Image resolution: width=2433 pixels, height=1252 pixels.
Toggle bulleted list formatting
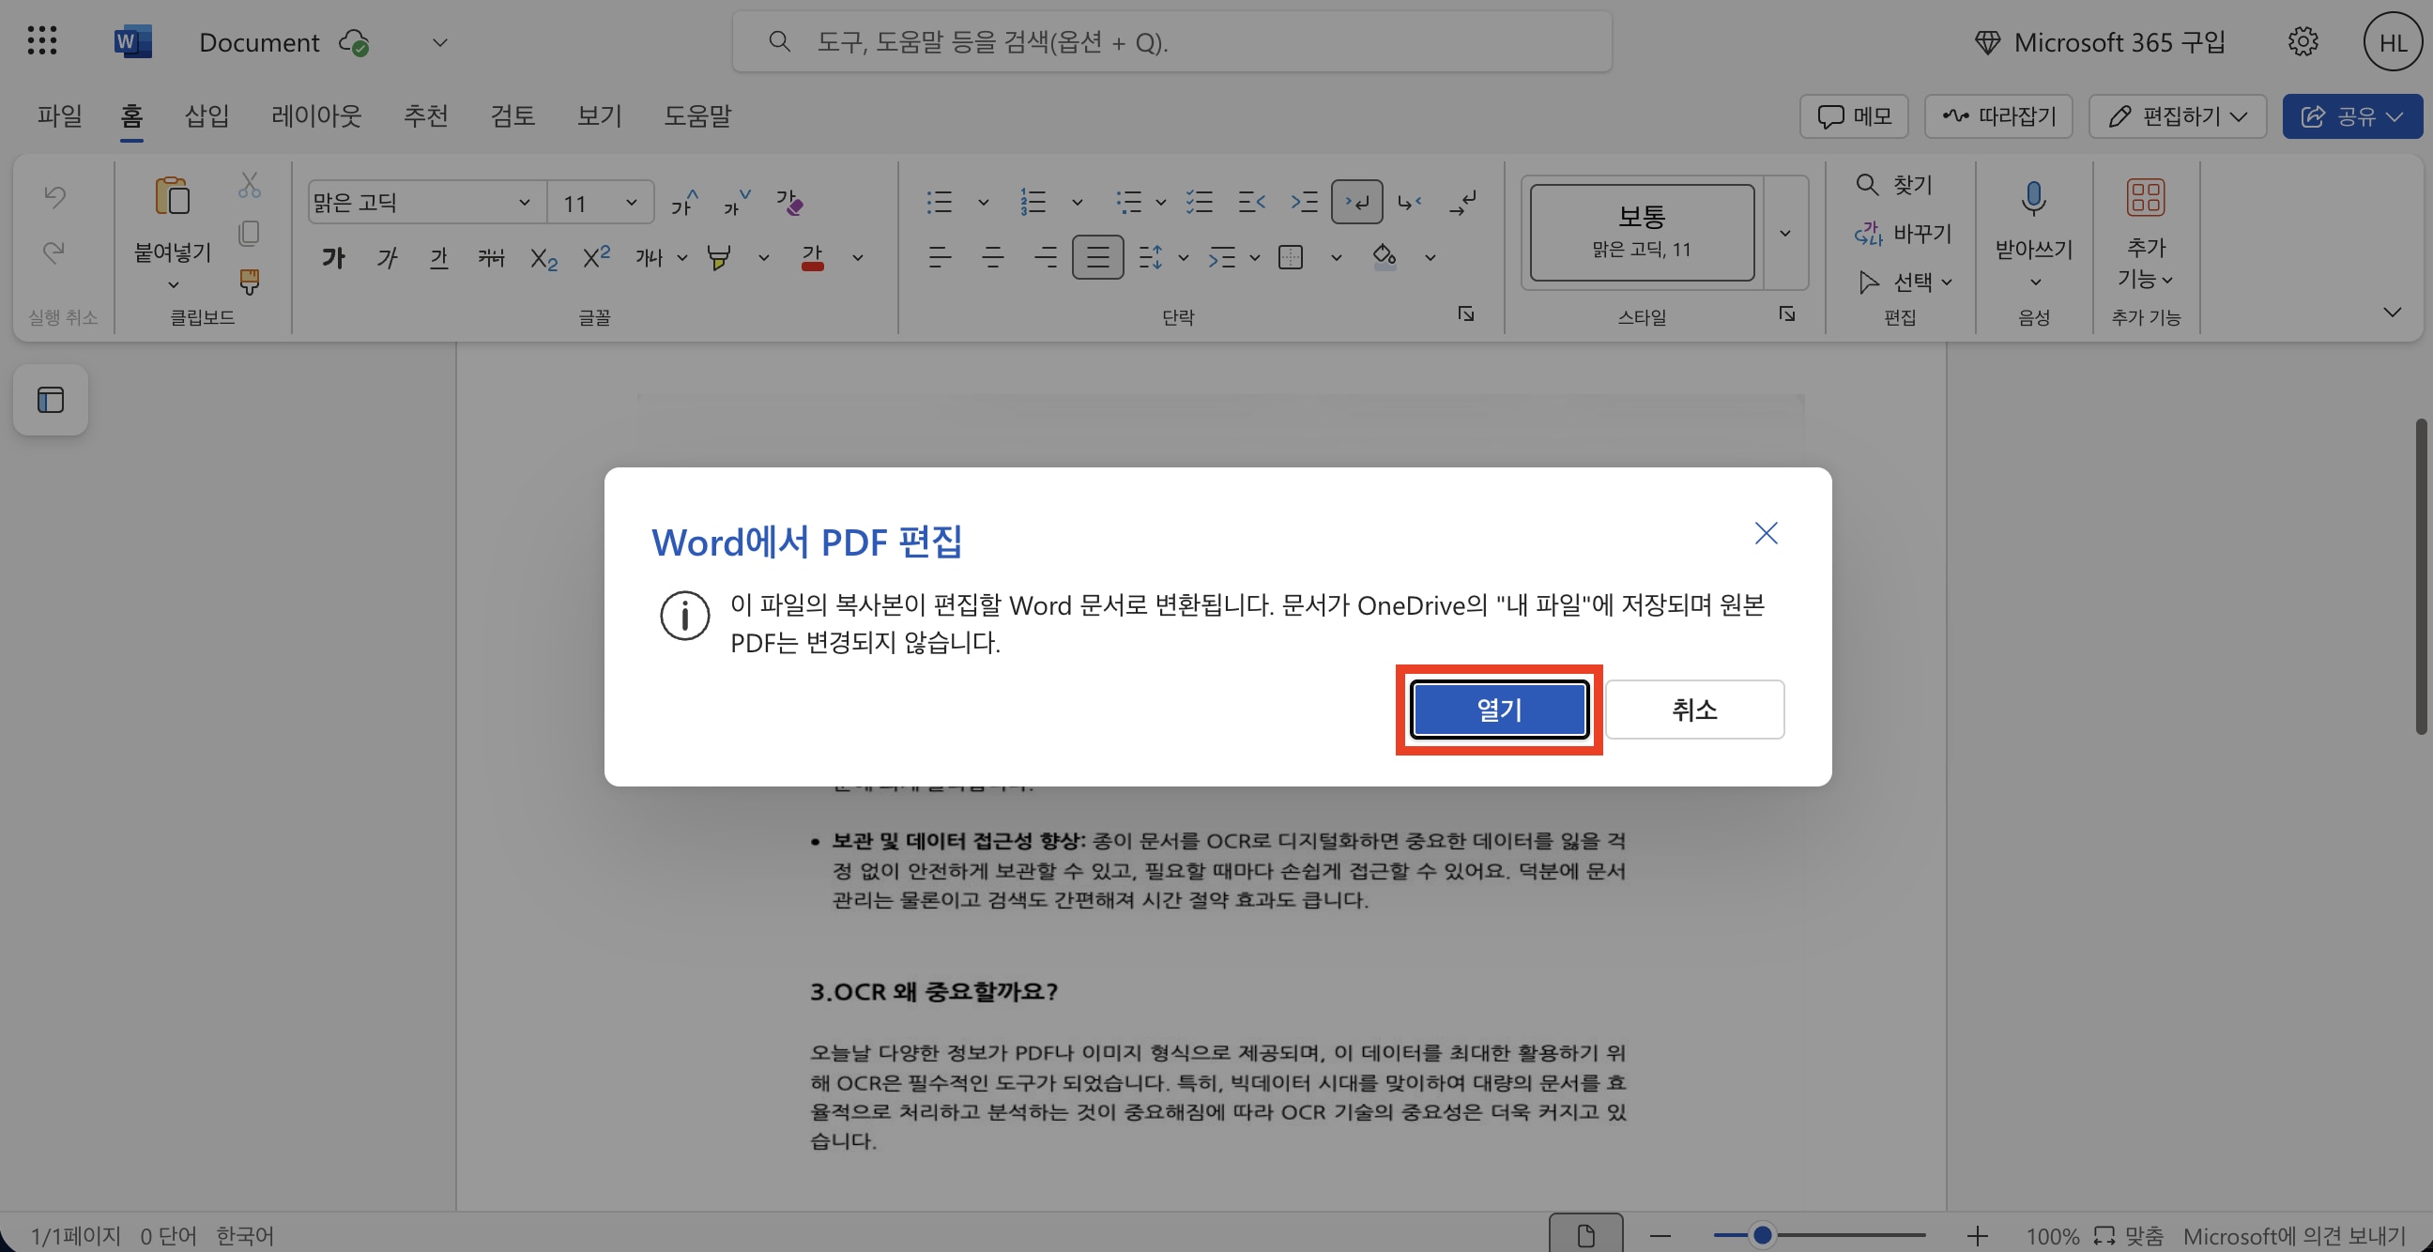[939, 201]
